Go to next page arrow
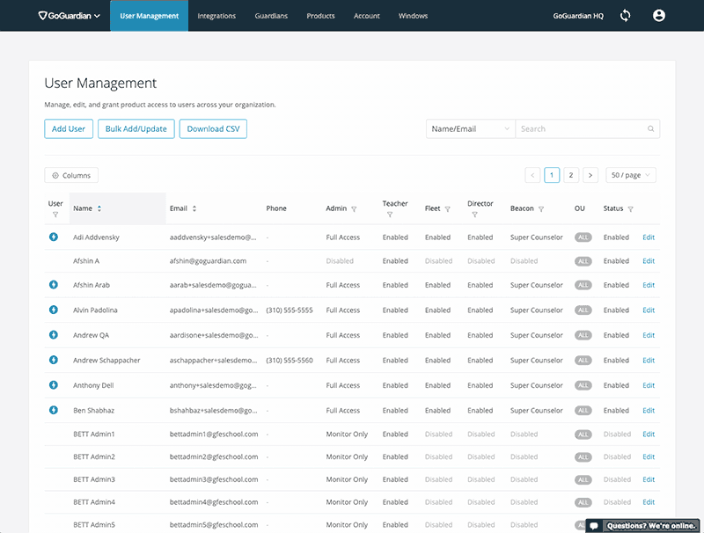The height and width of the screenshot is (533, 704). [x=590, y=175]
